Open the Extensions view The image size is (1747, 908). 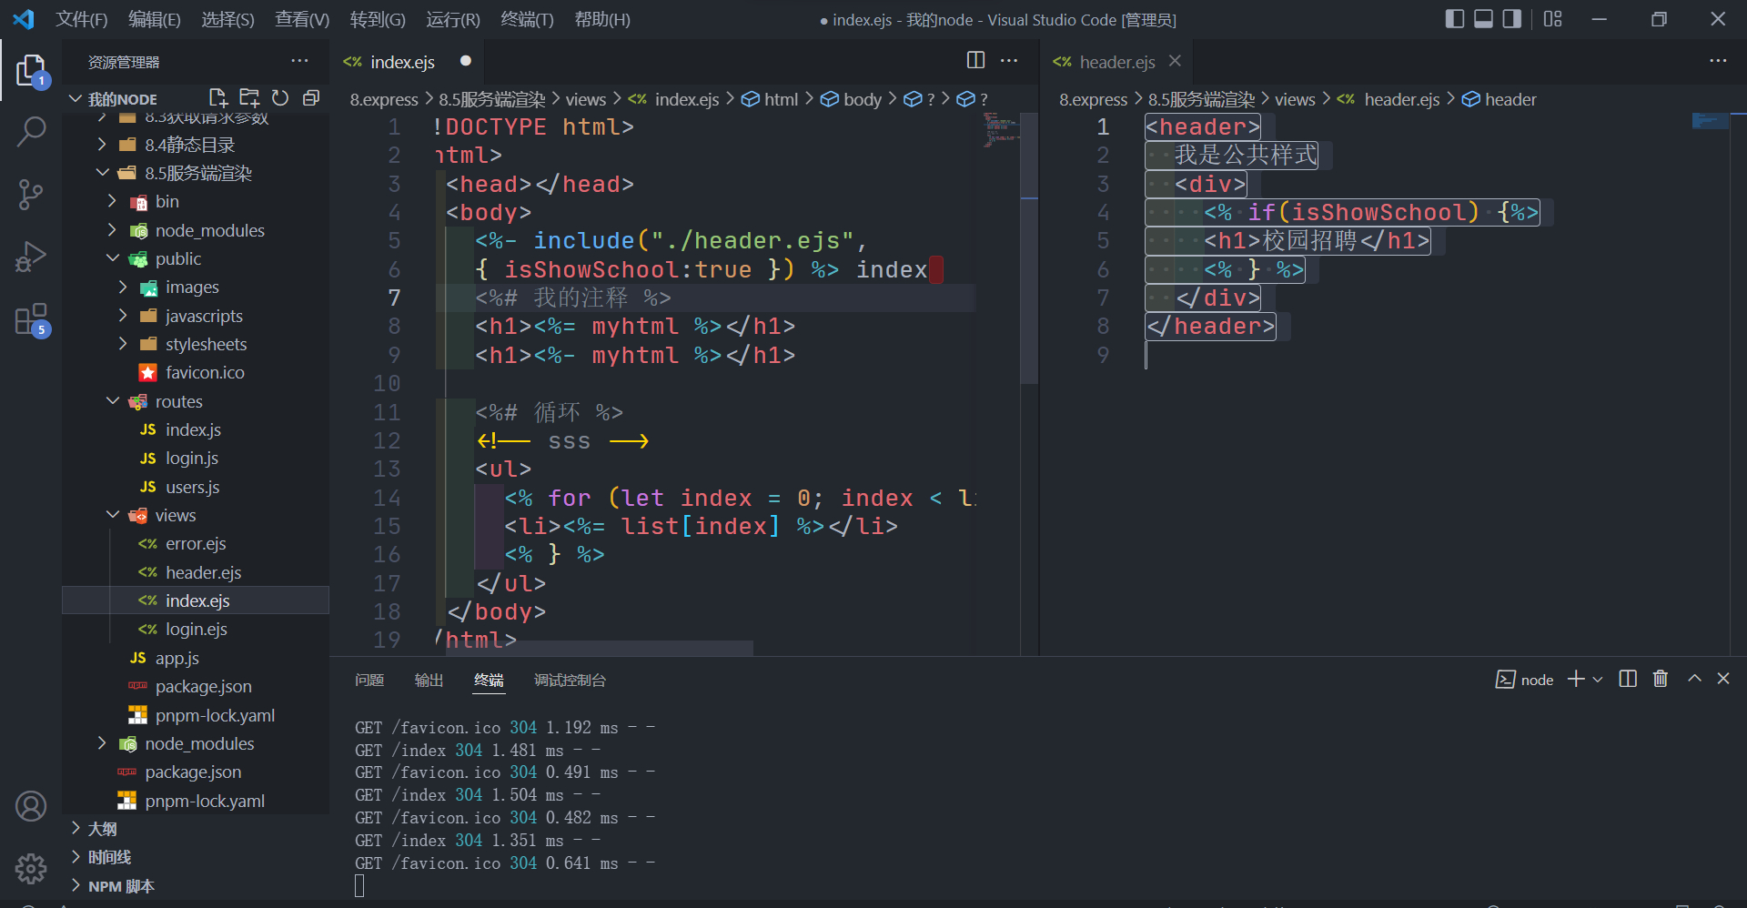[31, 319]
